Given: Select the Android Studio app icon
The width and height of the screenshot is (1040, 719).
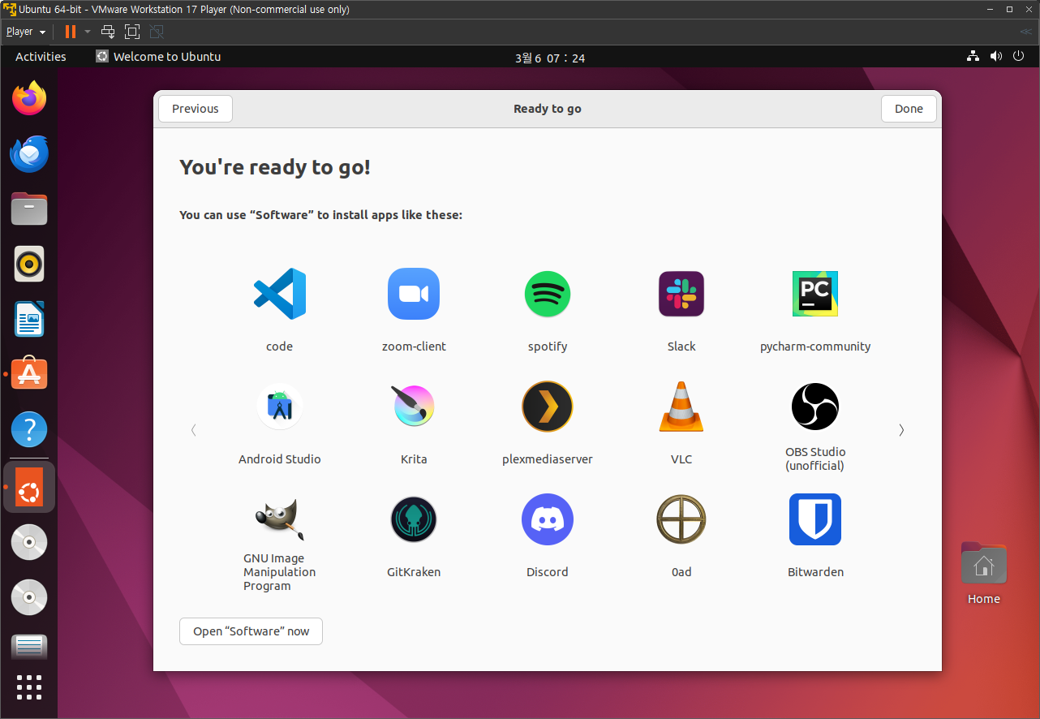Looking at the screenshot, I should pyautogui.click(x=280, y=407).
